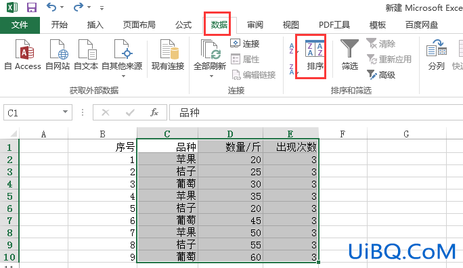The height and width of the screenshot is (268, 463).
Task: Click the Select All corner triangle
Action: 14,134
